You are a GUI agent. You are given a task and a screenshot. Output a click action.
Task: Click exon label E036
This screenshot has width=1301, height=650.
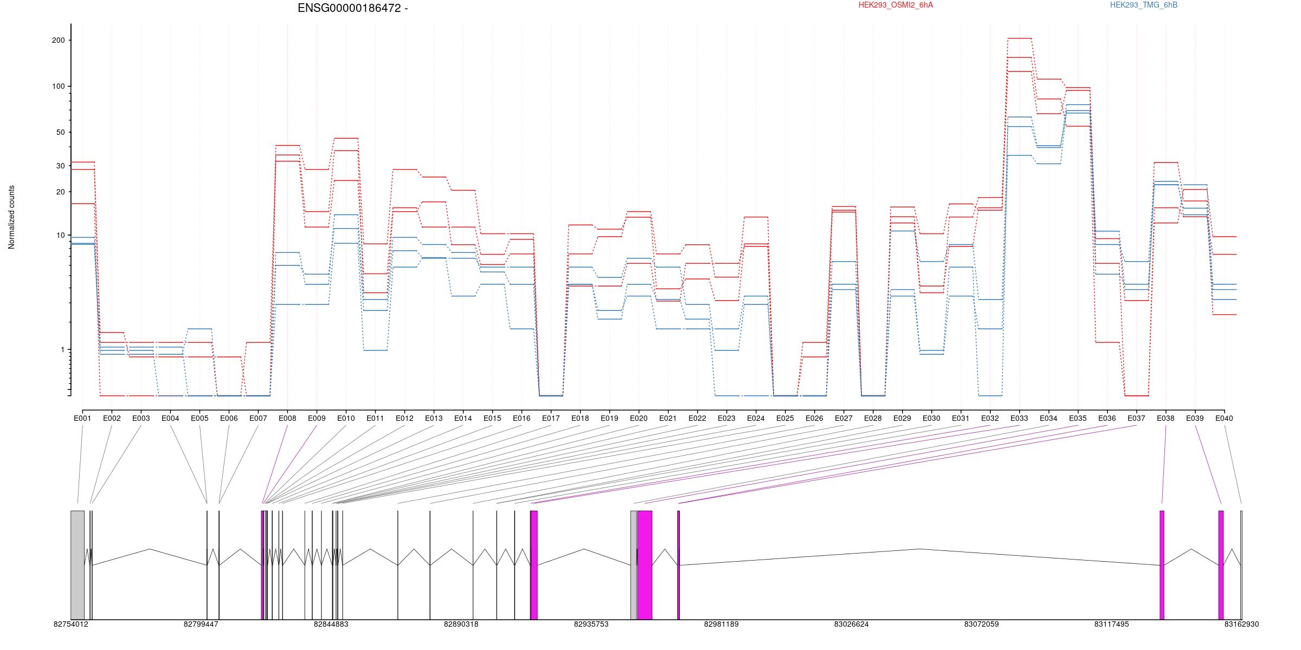1107,418
